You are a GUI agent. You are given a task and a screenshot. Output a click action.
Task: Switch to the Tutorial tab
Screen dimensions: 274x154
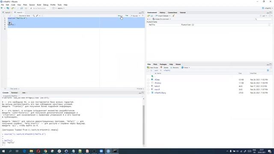pos(183,12)
